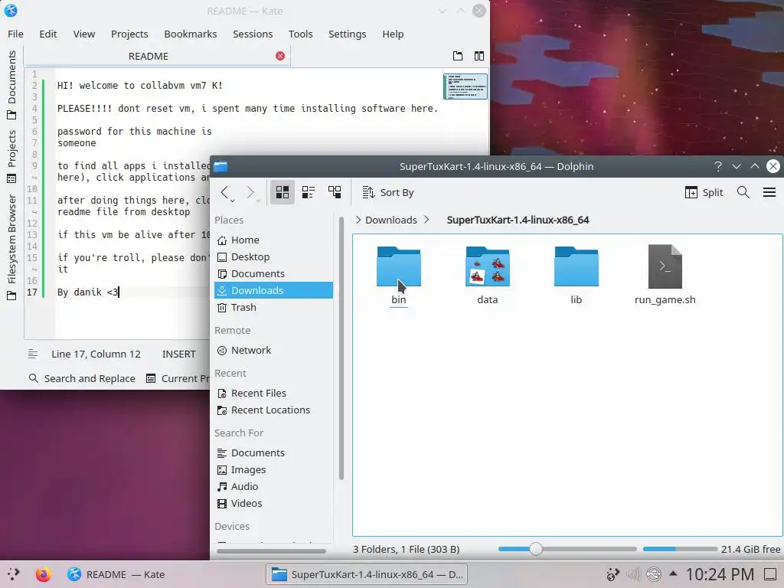Toggle Split view in Dolphin

pyautogui.click(x=704, y=192)
